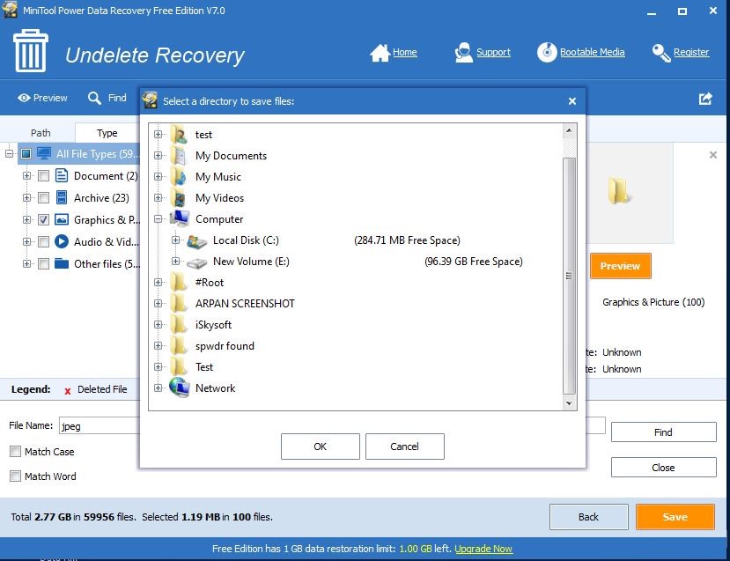
Task: Expand the #Root folder node
Action: point(159,282)
